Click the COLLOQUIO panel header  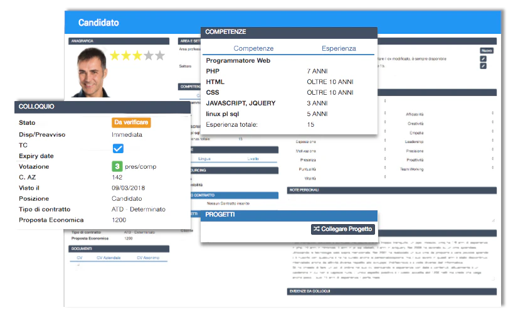coord(102,107)
